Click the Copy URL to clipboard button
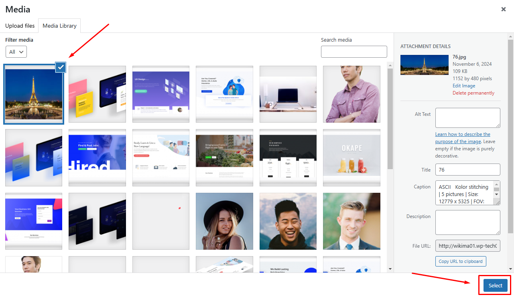514x297 pixels. tap(461, 261)
